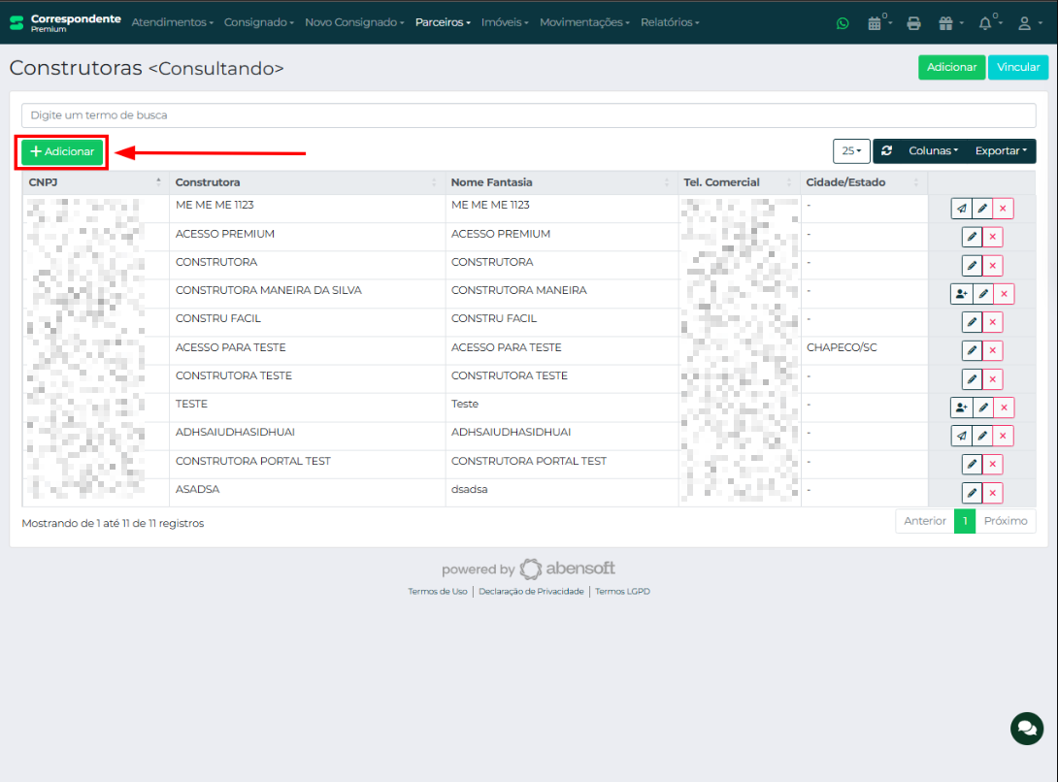Open the Parceiros menu
The image size is (1058, 782).
coord(443,22)
